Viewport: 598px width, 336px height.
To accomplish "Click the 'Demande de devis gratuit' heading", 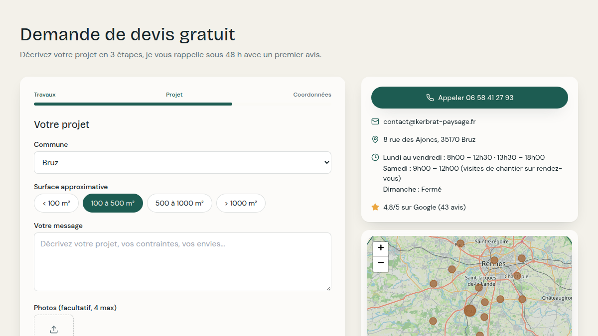I will pos(128,35).
